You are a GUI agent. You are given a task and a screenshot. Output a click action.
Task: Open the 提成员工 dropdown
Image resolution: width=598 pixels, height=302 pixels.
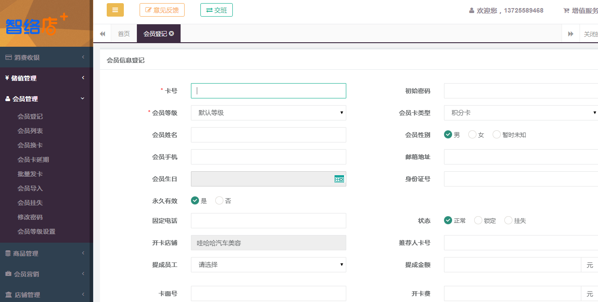[x=268, y=265]
